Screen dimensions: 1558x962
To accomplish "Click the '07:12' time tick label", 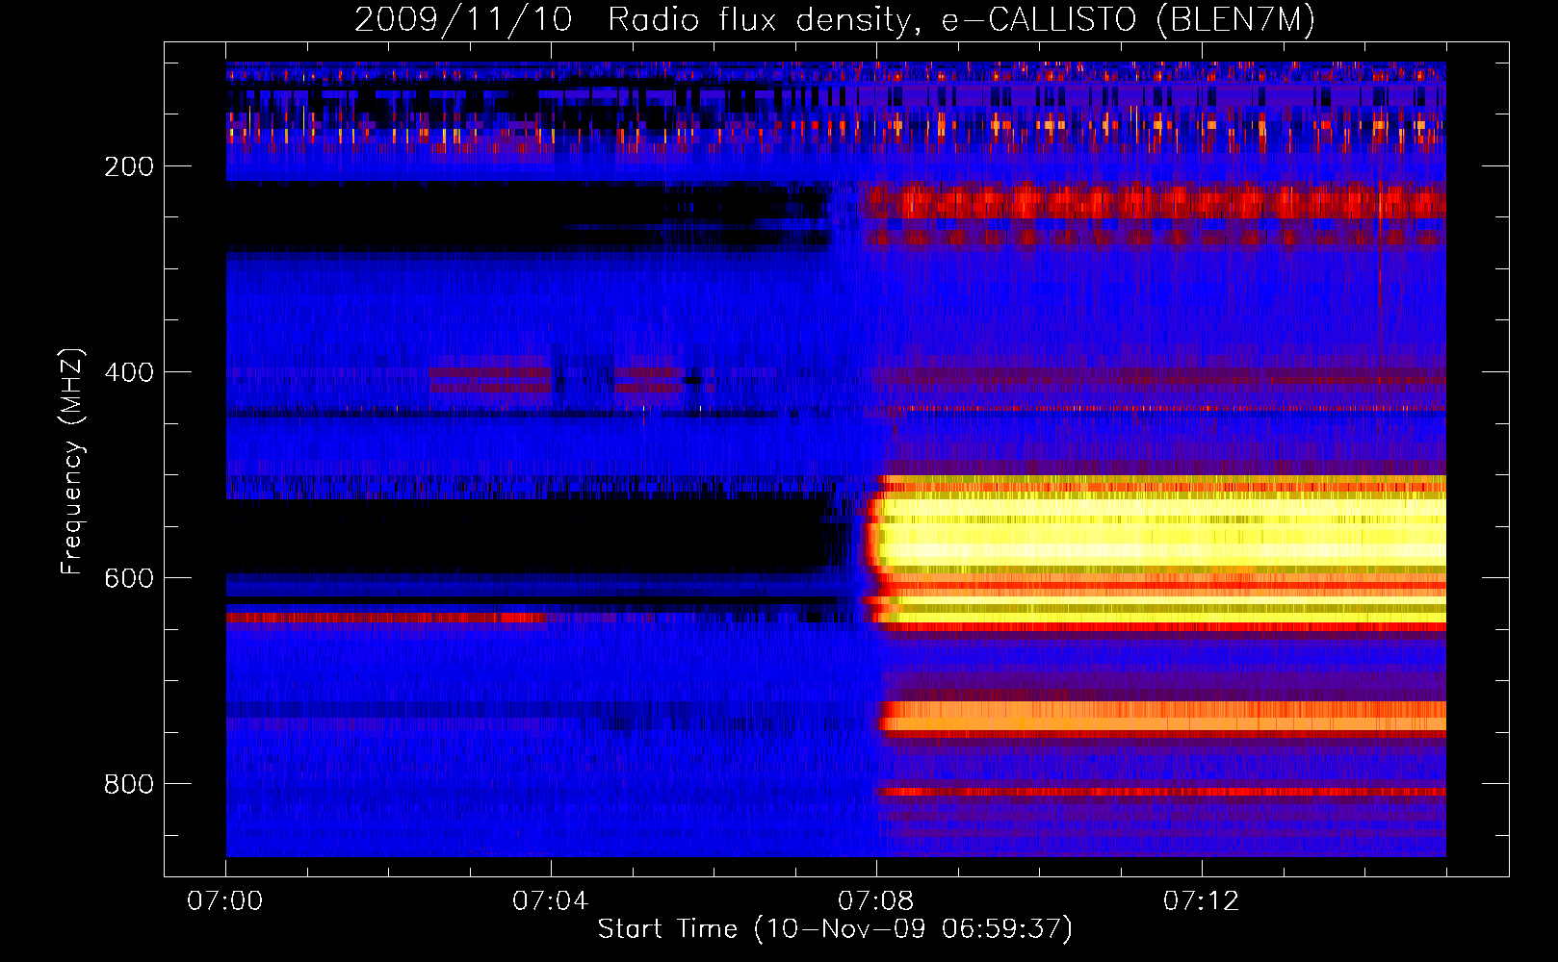I will point(1202,901).
